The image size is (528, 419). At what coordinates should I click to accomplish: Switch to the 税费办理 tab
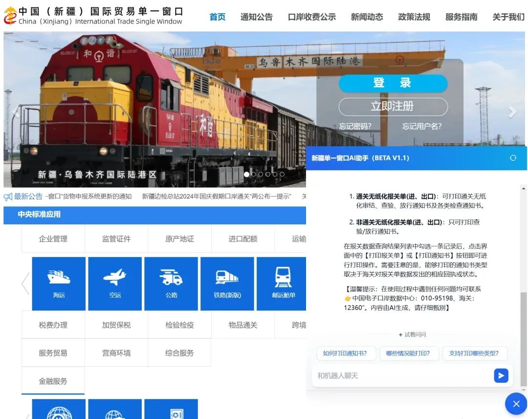pos(53,325)
